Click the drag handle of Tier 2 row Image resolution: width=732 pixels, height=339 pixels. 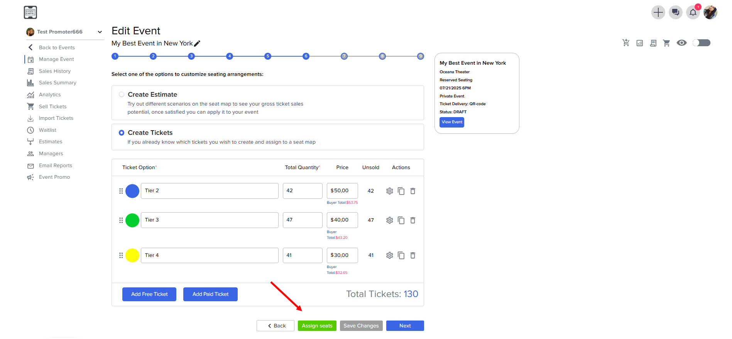[x=121, y=191]
